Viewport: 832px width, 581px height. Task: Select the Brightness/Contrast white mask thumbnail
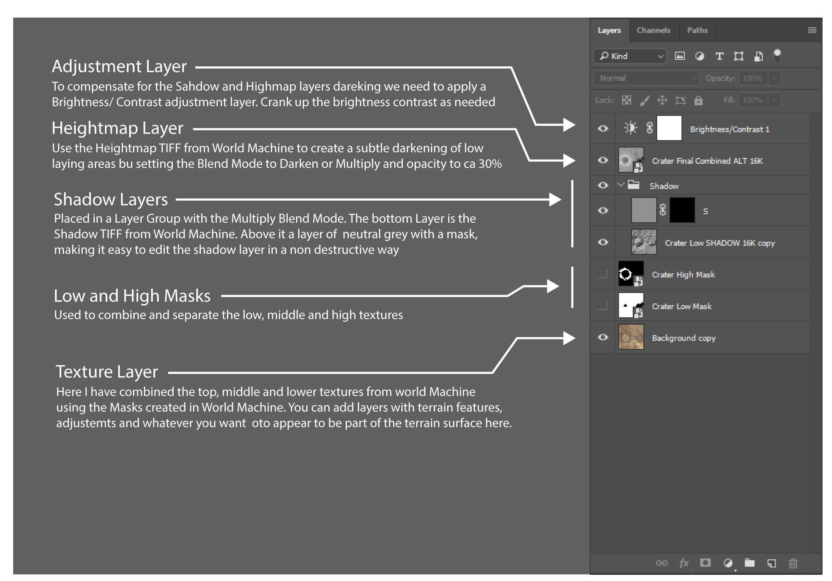(x=669, y=128)
